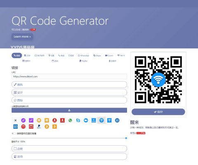Choose the round red location pin icon
This screenshot has width=198, height=165.
click(x=54, y=120)
